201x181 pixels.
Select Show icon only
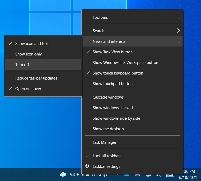tap(29, 54)
